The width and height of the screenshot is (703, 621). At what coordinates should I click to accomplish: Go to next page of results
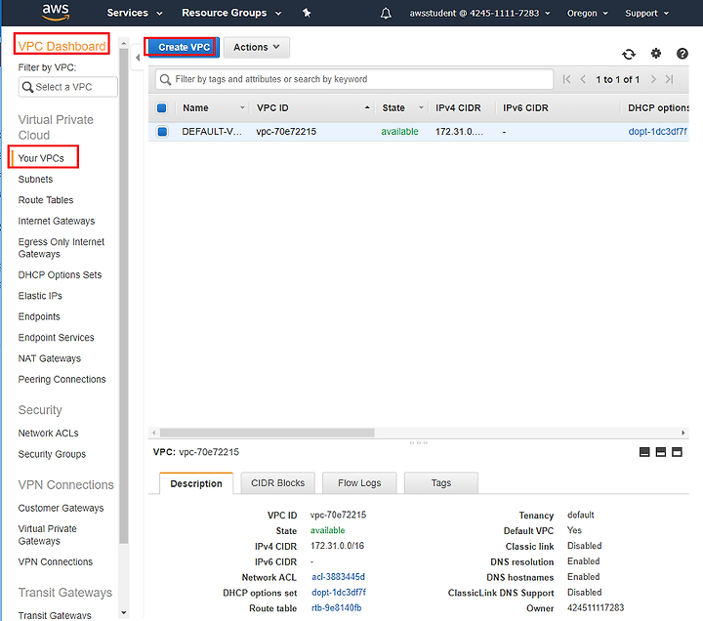pyautogui.click(x=653, y=79)
